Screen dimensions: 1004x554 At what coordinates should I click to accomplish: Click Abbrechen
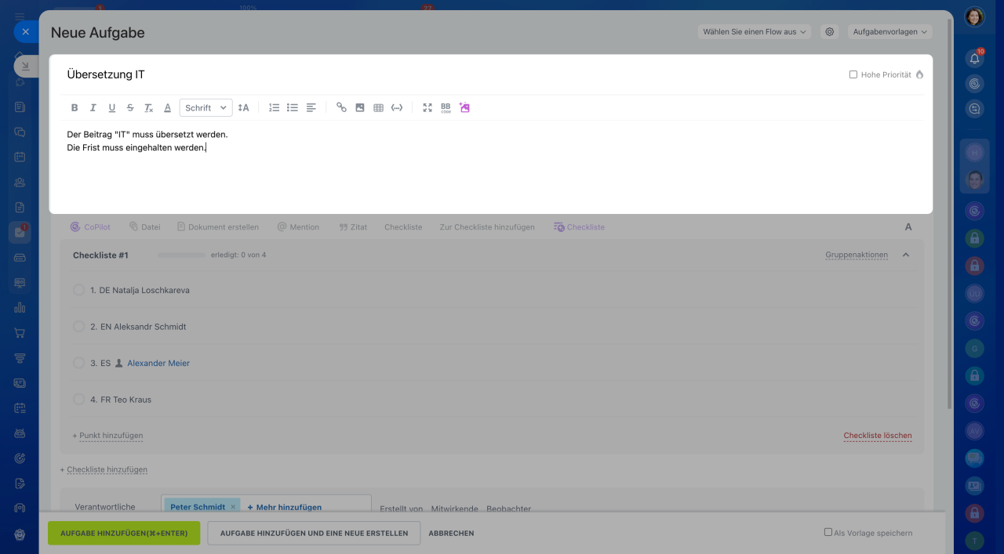pyautogui.click(x=451, y=534)
